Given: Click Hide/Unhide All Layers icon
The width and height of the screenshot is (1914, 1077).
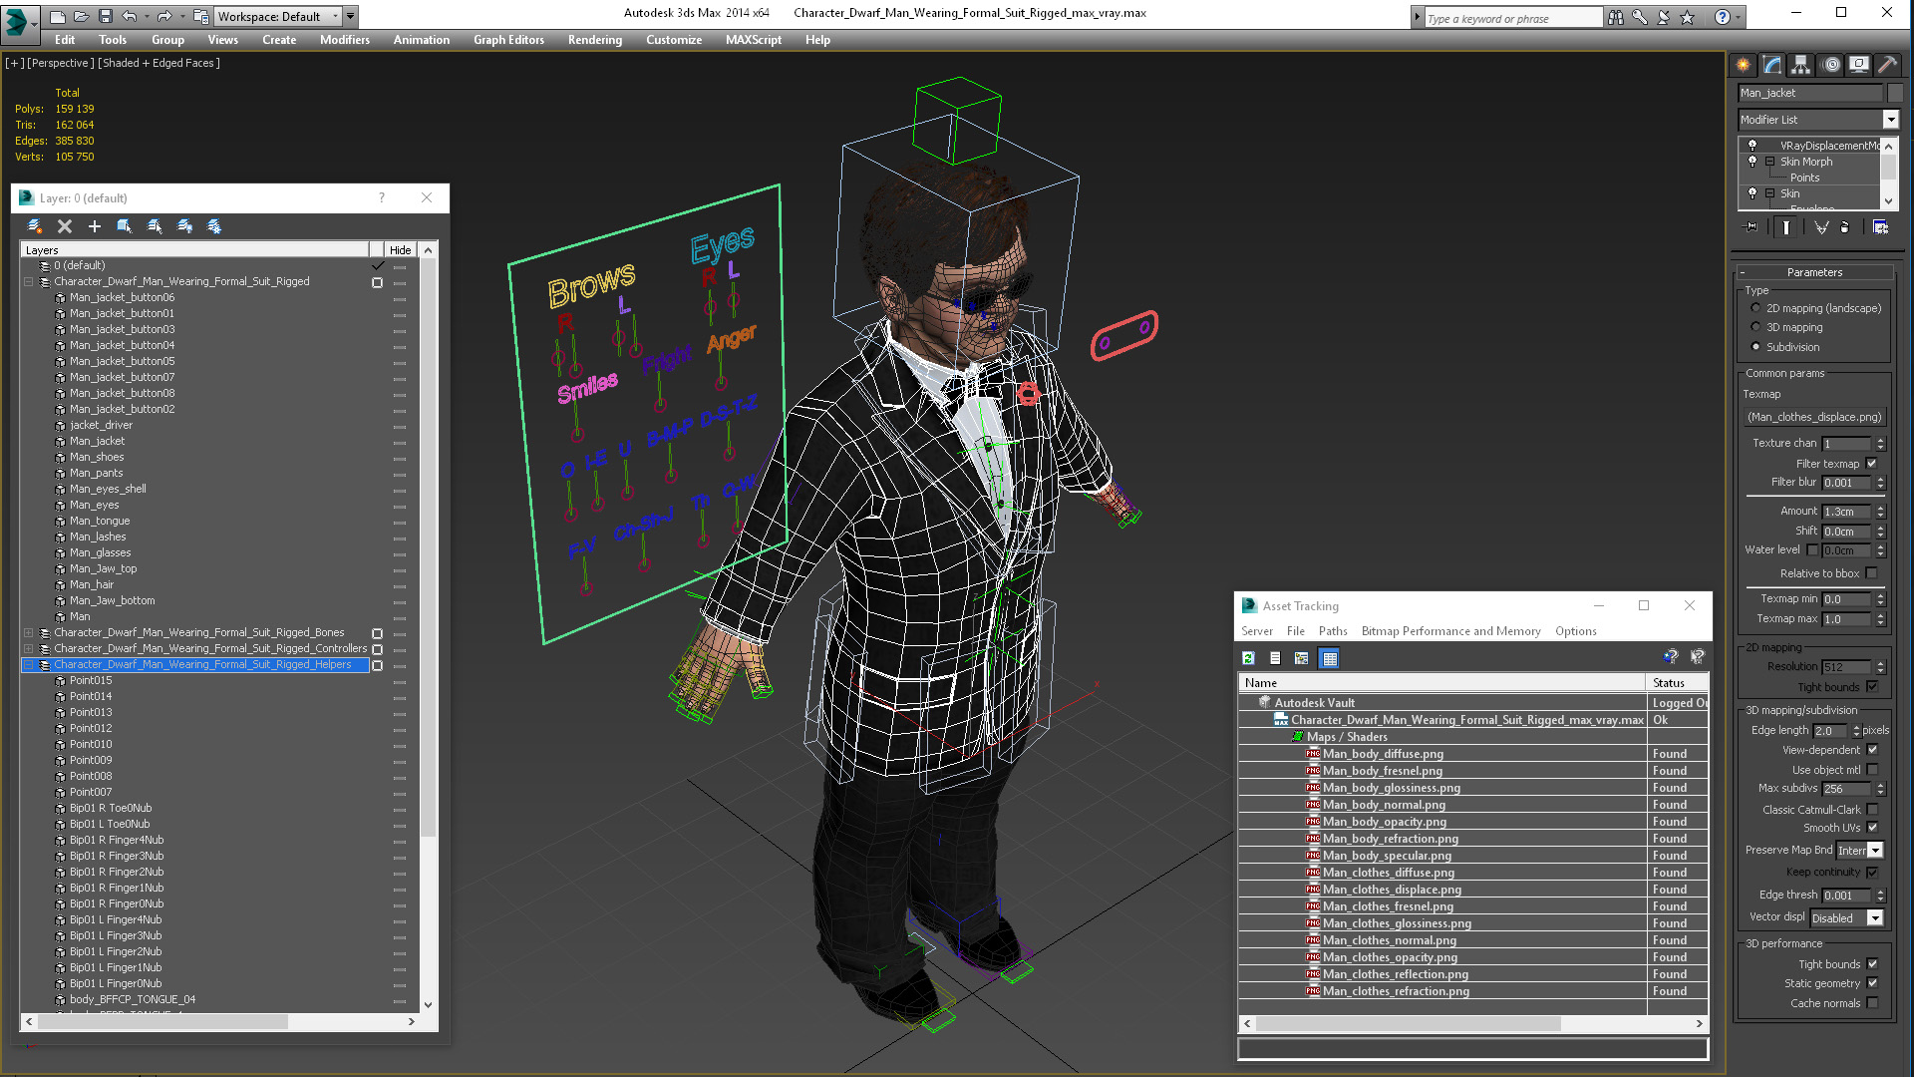Looking at the screenshot, I should (184, 226).
